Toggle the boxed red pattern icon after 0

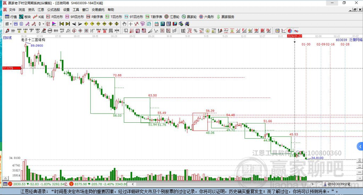tap(48, 24)
